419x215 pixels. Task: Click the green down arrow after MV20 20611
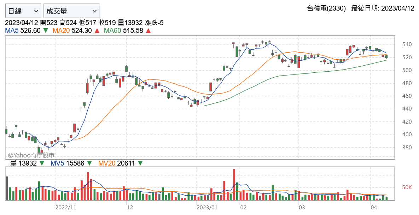click(x=140, y=163)
